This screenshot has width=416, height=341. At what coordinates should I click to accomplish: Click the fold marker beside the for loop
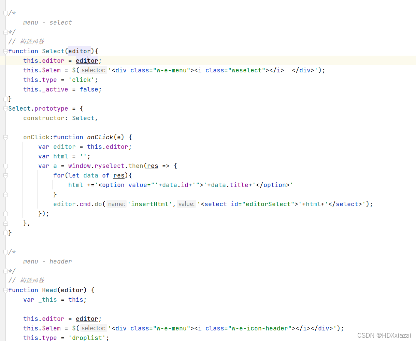[x=5, y=175]
